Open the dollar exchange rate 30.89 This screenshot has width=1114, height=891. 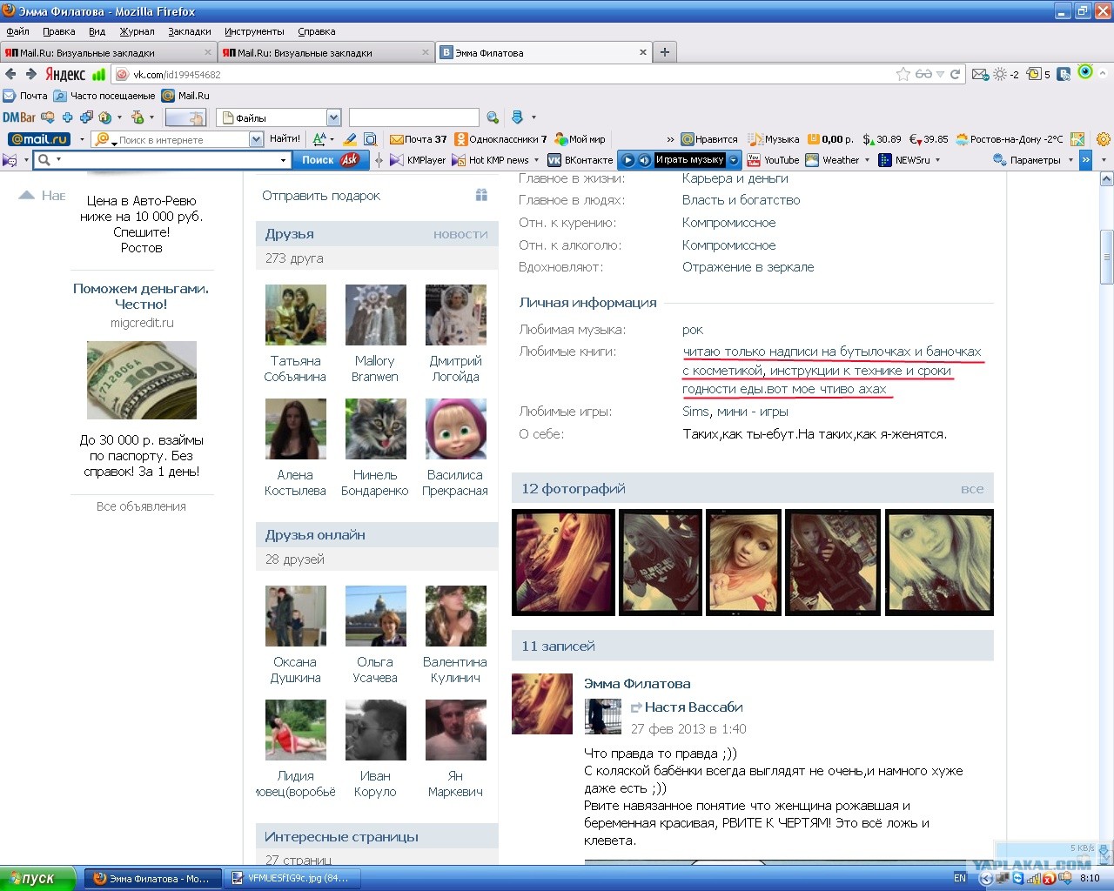[882, 139]
